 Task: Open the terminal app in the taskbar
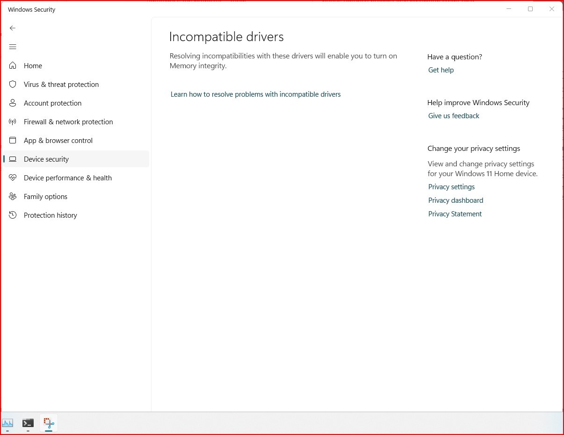pos(28,423)
